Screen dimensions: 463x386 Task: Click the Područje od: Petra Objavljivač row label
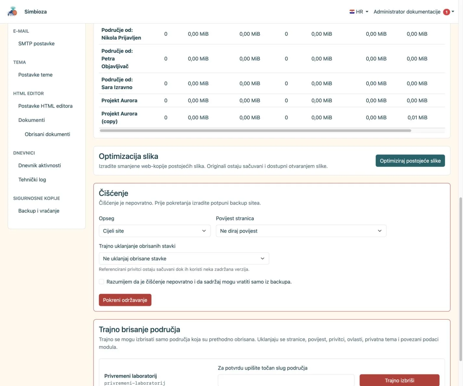pyautogui.click(x=117, y=58)
